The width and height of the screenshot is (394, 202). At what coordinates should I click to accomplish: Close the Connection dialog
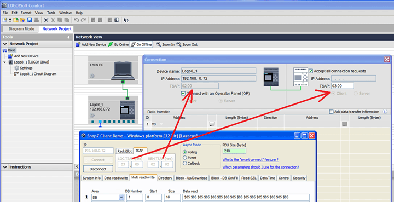pos(387,60)
